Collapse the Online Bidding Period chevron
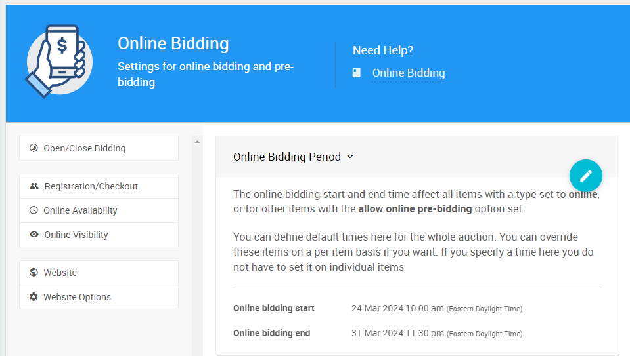630x356 pixels. (350, 157)
